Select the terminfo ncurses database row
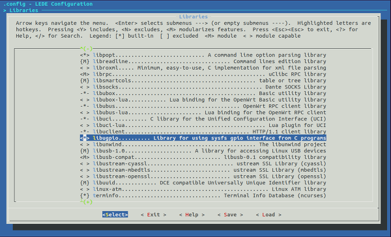The width and height of the screenshot is (391, 237). (x=209, y=195)
